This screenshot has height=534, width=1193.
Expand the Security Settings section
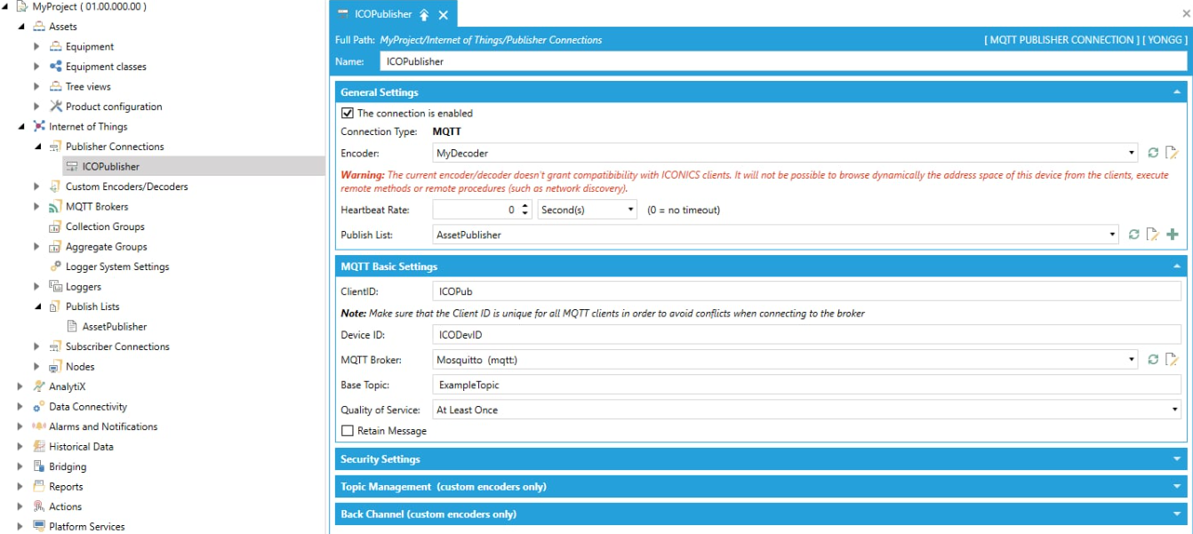tap(760, 459)
